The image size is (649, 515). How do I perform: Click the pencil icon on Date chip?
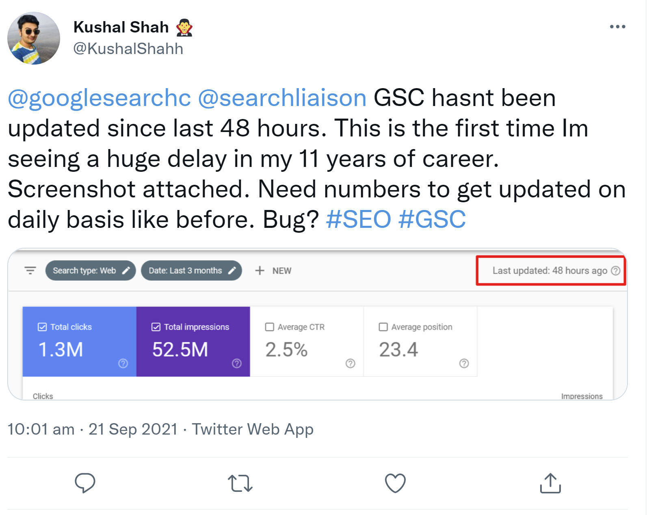[x=232, y=270]
